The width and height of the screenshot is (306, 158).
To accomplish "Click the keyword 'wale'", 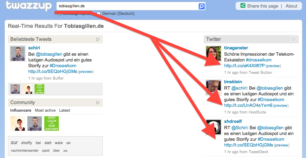I will point(59,143).
